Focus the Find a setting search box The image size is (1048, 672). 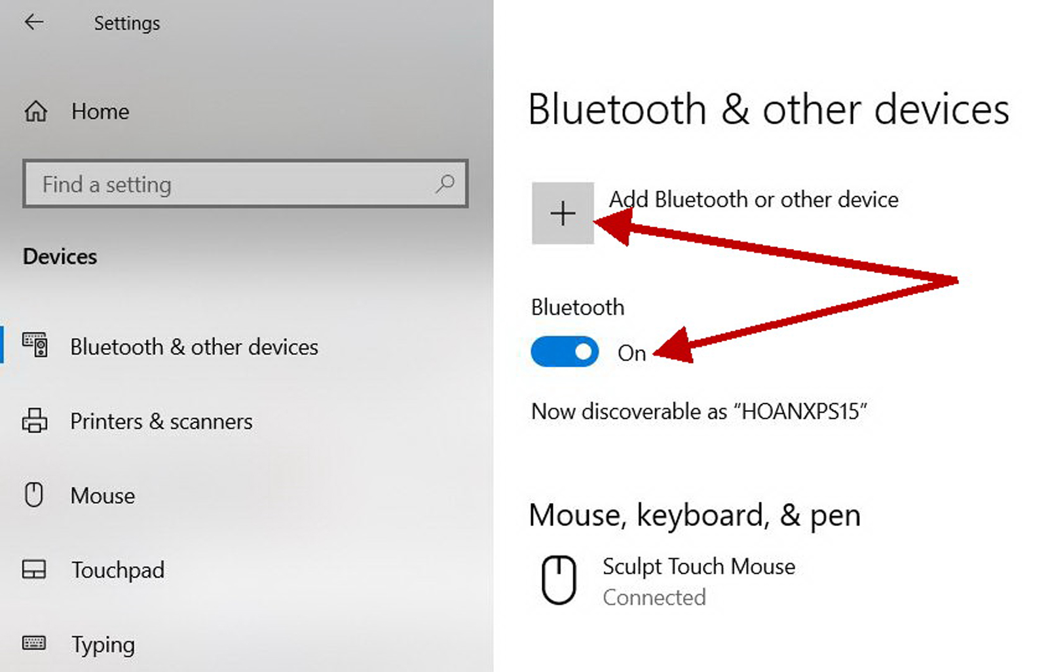(246, 184)
